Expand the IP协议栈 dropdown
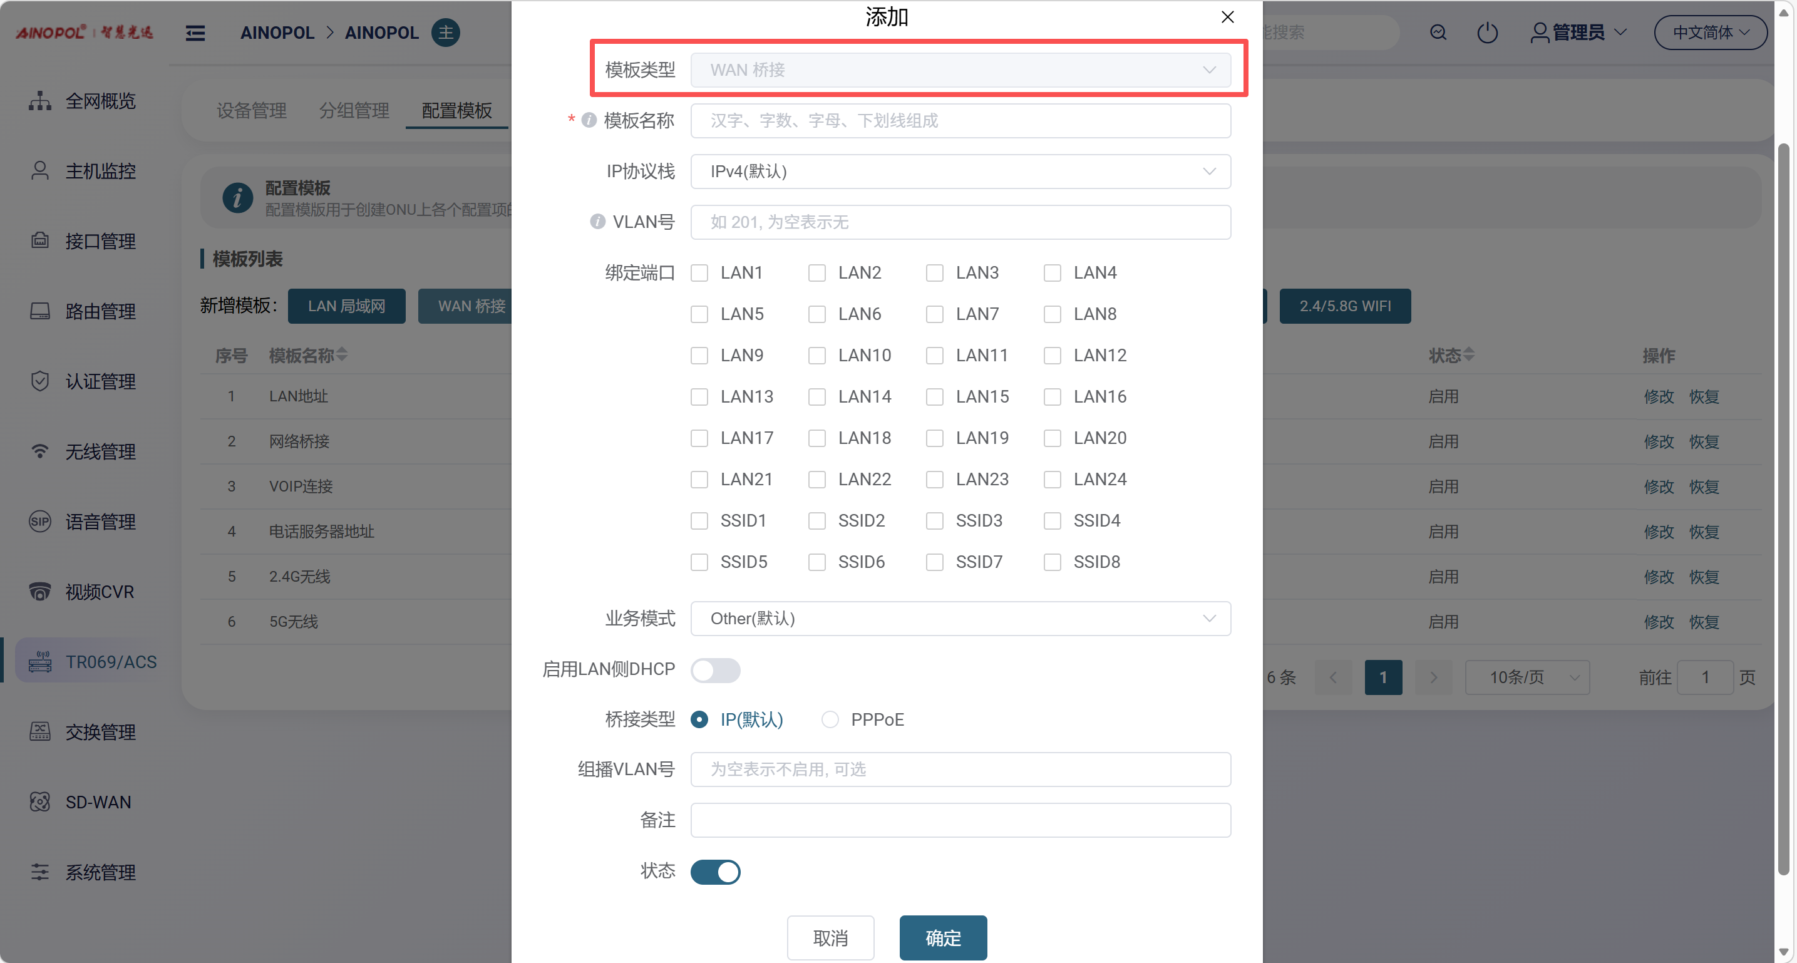This screenshot has width=1797, height=963. pyautogui.click(x=960, y=172)
